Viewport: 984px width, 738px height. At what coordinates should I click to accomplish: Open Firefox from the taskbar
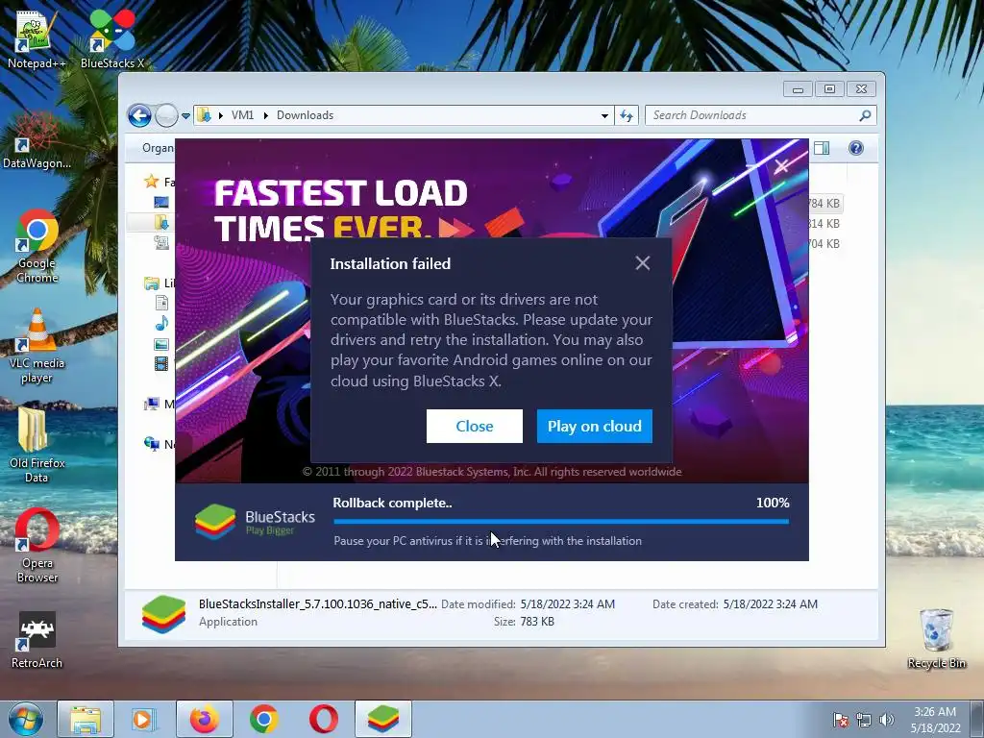(x=205, y=719)
